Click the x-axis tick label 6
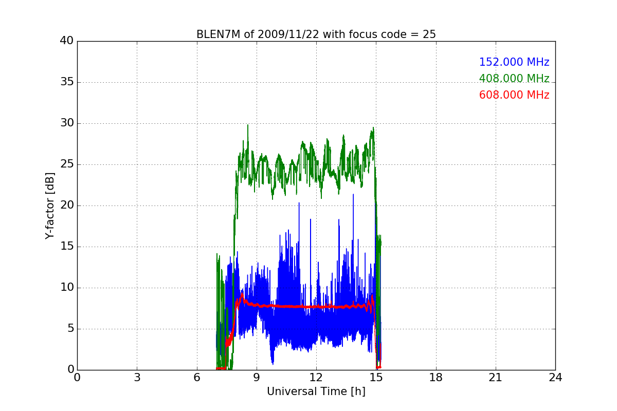617x411 pixels. (x=196, y=378)
